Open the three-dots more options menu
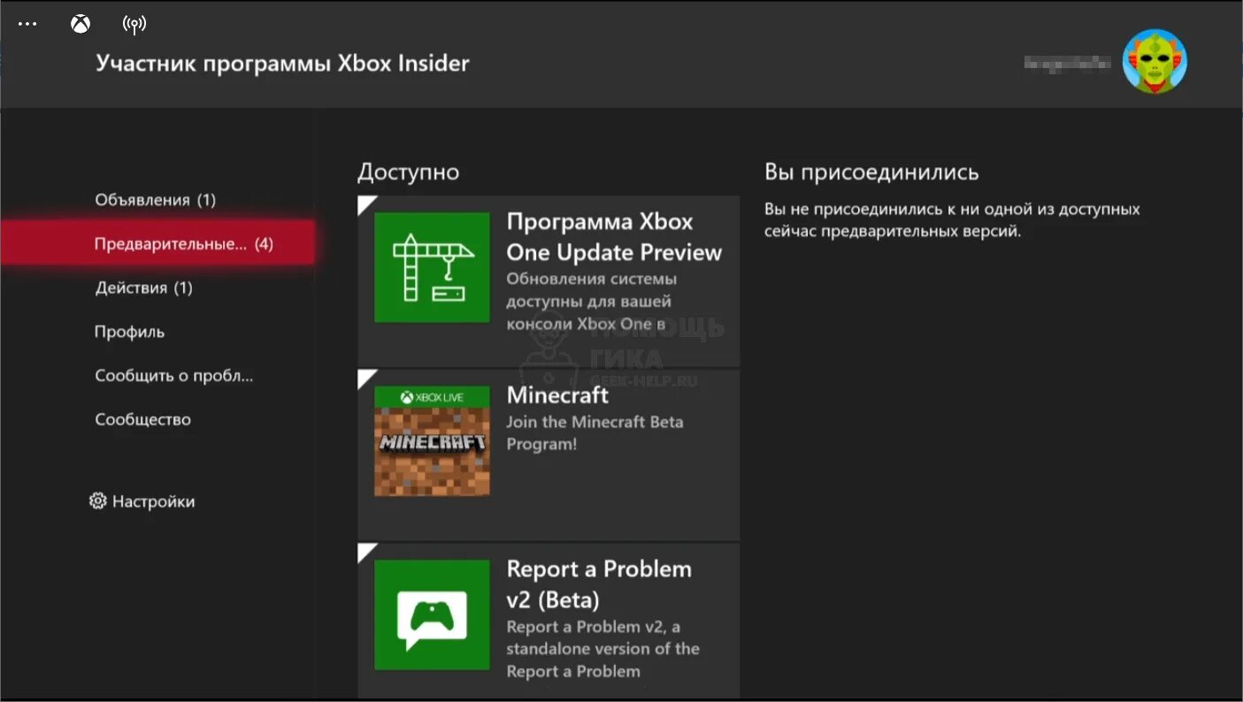1243x702 pixels. 27,24
